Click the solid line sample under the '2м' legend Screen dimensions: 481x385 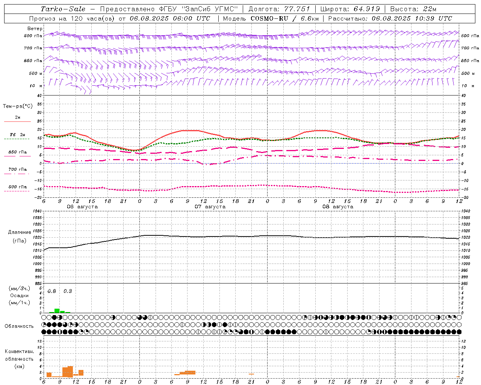(x=17, y=121)
